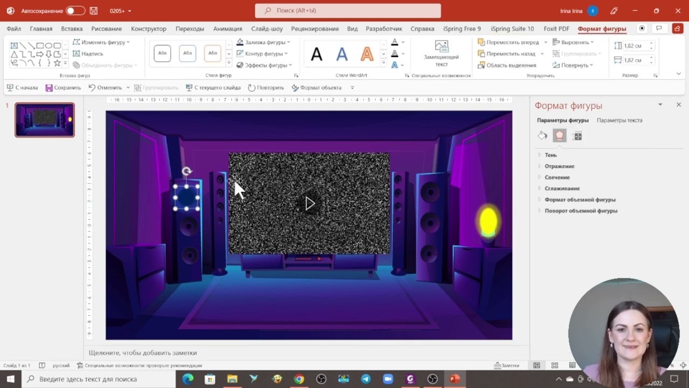Screen dimensions: 689x388
Task: Open Size & Properties icon in pane
Action: tap(577, 136)
